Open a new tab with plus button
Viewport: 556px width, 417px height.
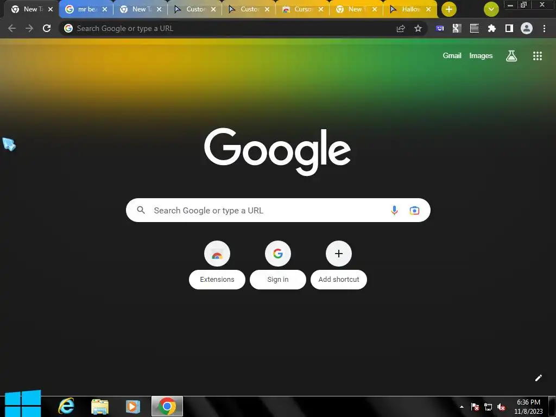[449, 10]
